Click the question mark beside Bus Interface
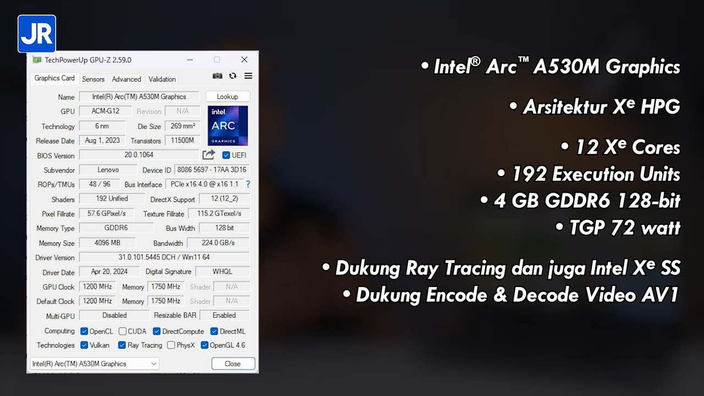The width and height of the screenshot is (704, 396). [248, 184]
